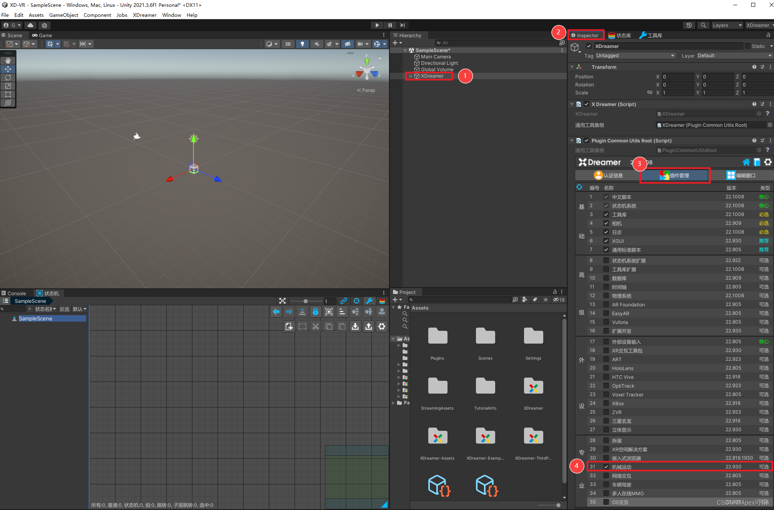This screenshot has height=510, width=774.
Task: Enable the HTC Vive plugin checkbox
Action: pos(606,377)
